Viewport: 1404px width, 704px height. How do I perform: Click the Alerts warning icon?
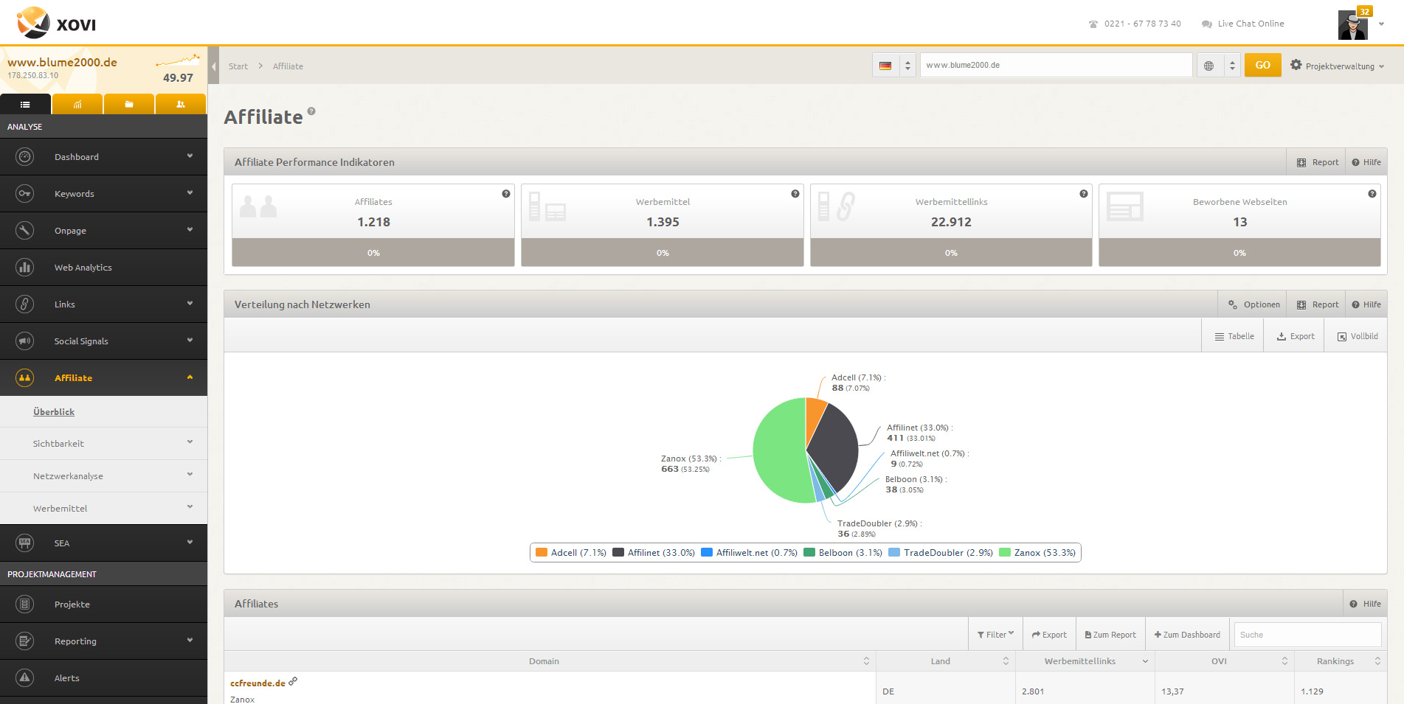tap(25, 678)
